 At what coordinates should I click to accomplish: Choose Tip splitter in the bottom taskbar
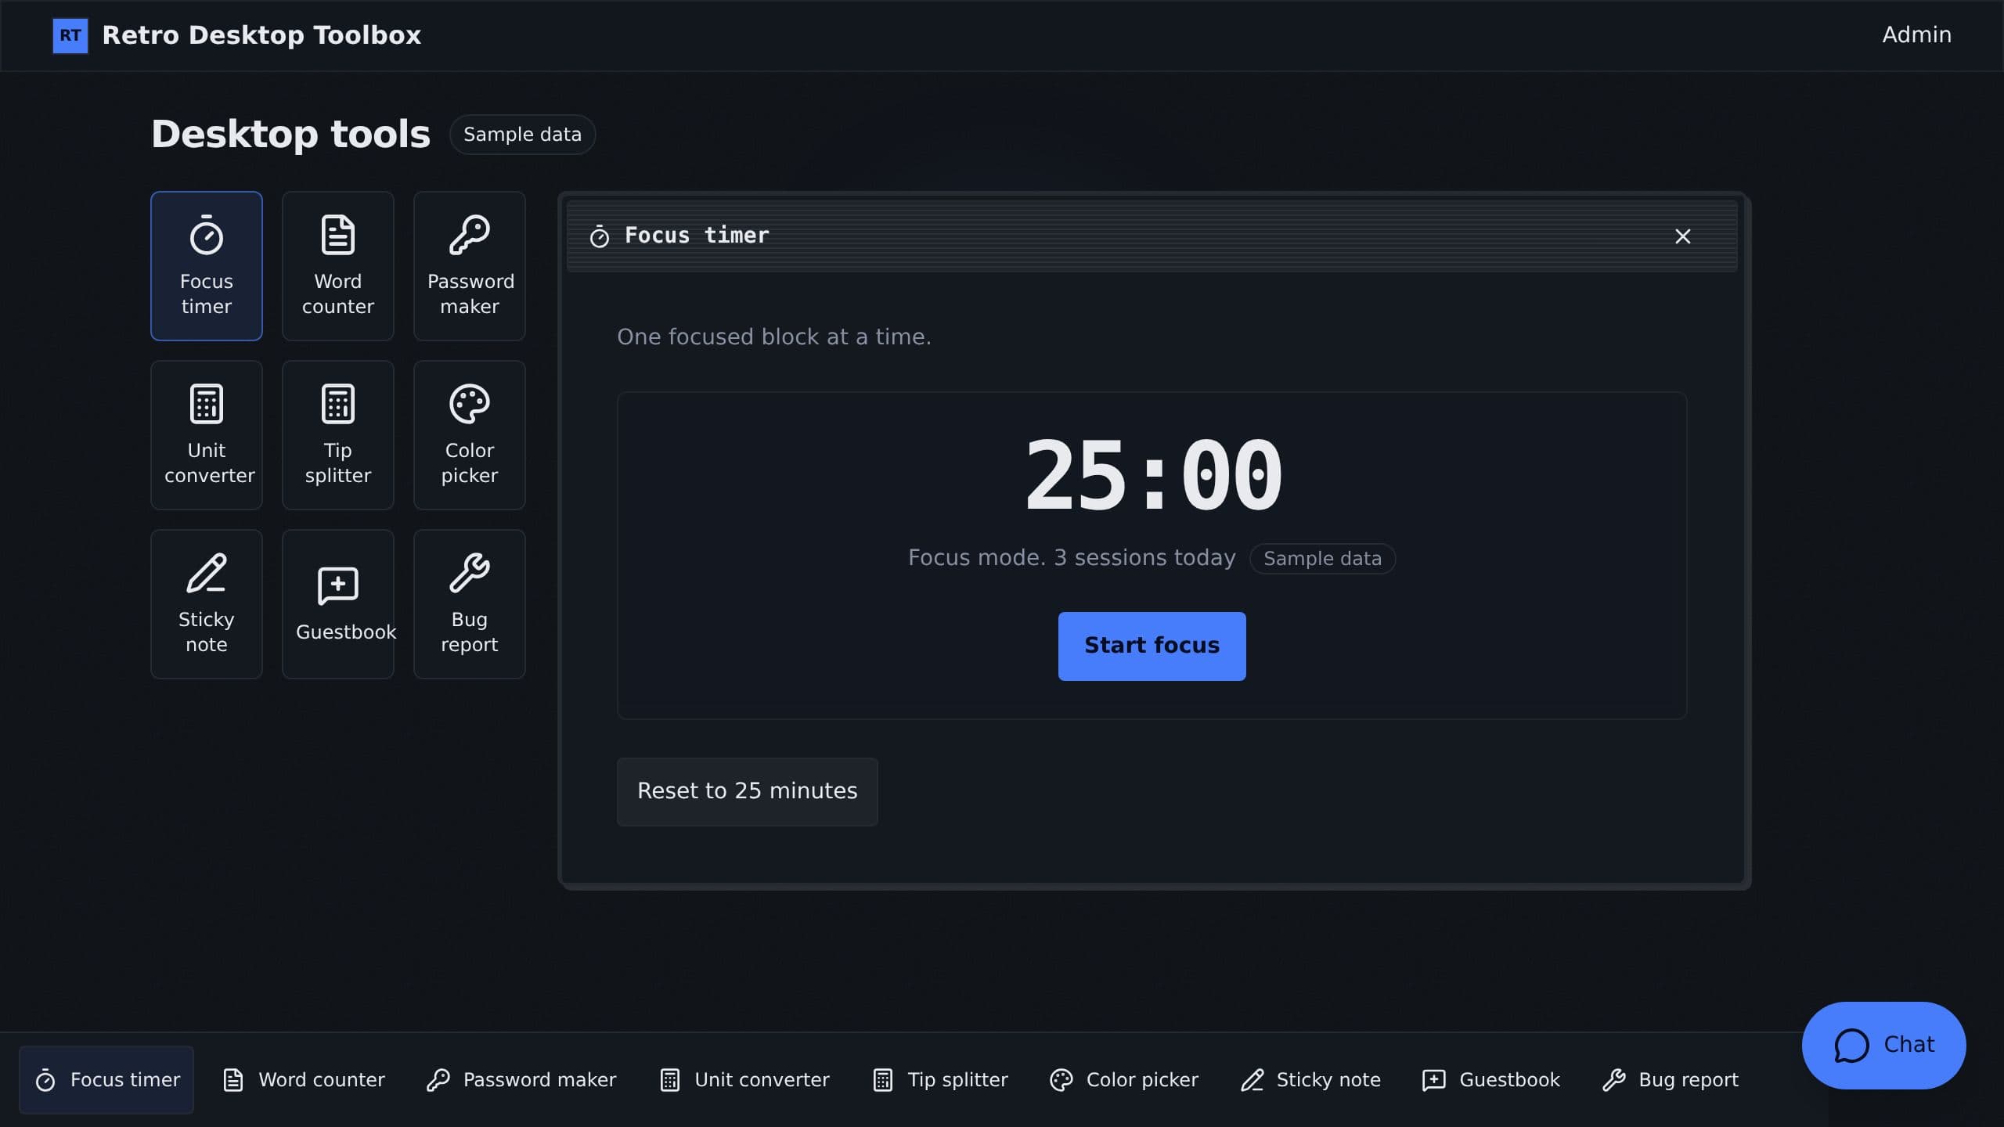pyautogui.click(x=940, y=1080)
